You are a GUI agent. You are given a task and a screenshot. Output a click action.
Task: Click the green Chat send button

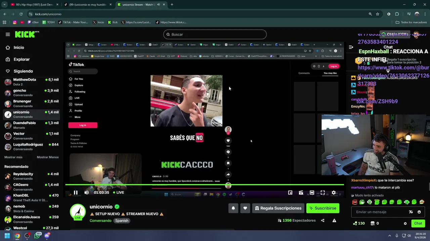(418, 223)
